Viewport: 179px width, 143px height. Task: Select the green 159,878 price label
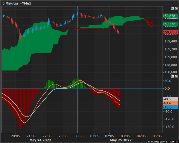pos(170,16)
